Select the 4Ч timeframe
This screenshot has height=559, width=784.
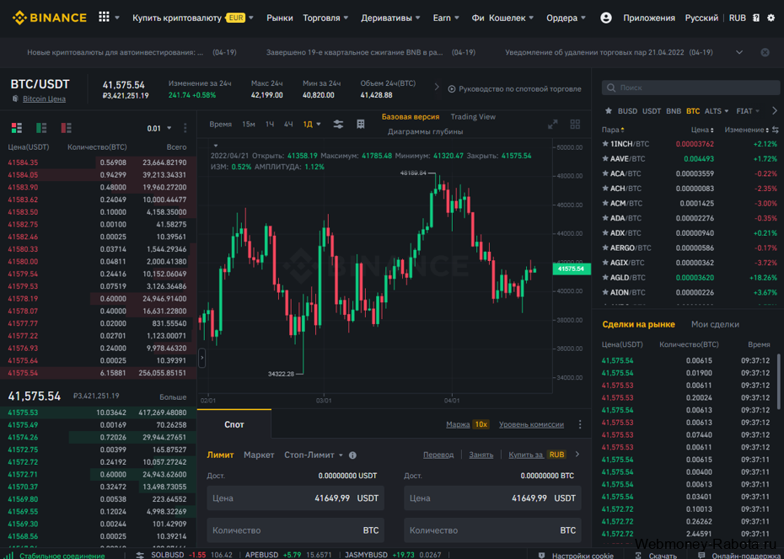click(288, 124)
